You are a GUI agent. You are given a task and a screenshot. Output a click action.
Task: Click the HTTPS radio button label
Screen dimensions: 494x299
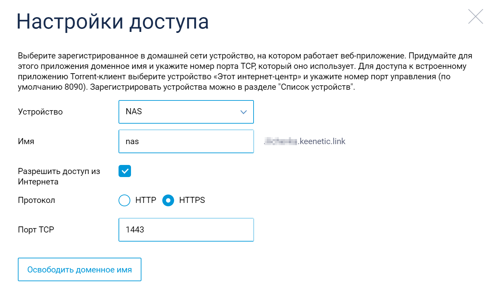tap(191, 200)
